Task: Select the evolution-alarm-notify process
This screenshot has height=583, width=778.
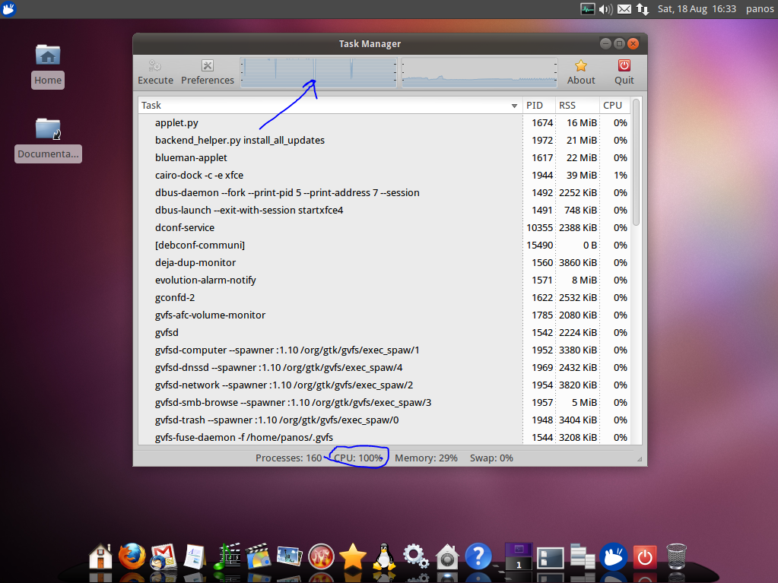Action: click(385, 280)
